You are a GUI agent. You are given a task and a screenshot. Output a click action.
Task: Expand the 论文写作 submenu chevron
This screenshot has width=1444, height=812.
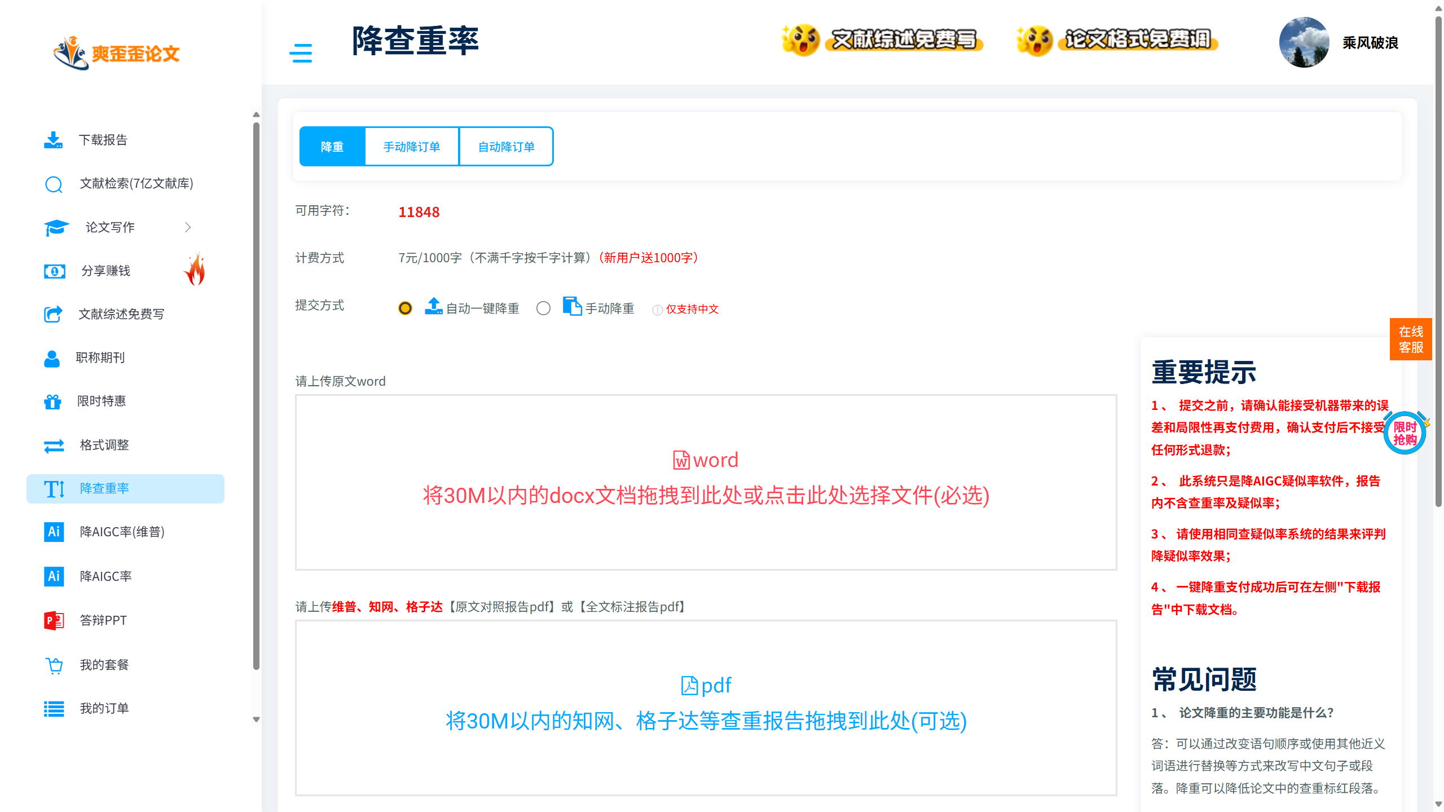click(188, 227)
